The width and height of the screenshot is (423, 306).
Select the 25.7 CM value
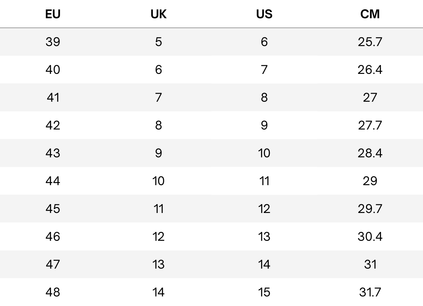[370, 42]
